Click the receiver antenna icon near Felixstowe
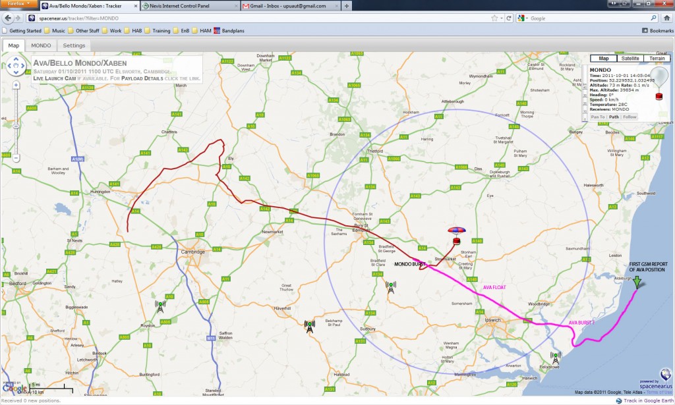Image resolution: width=675 pixels, height=405 pixels. [555, 358]
